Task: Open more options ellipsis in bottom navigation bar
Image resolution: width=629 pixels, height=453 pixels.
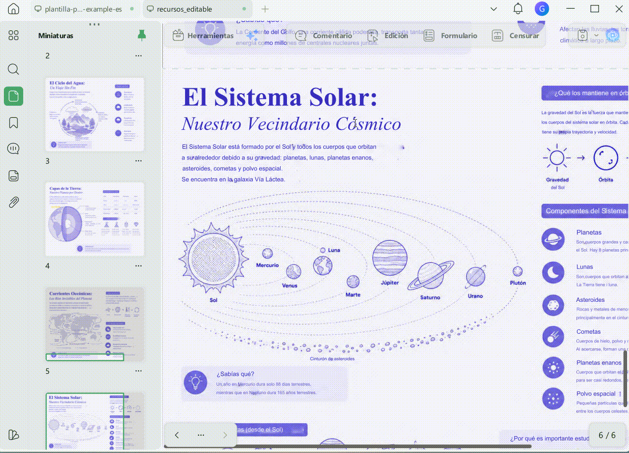Action: 201,435
